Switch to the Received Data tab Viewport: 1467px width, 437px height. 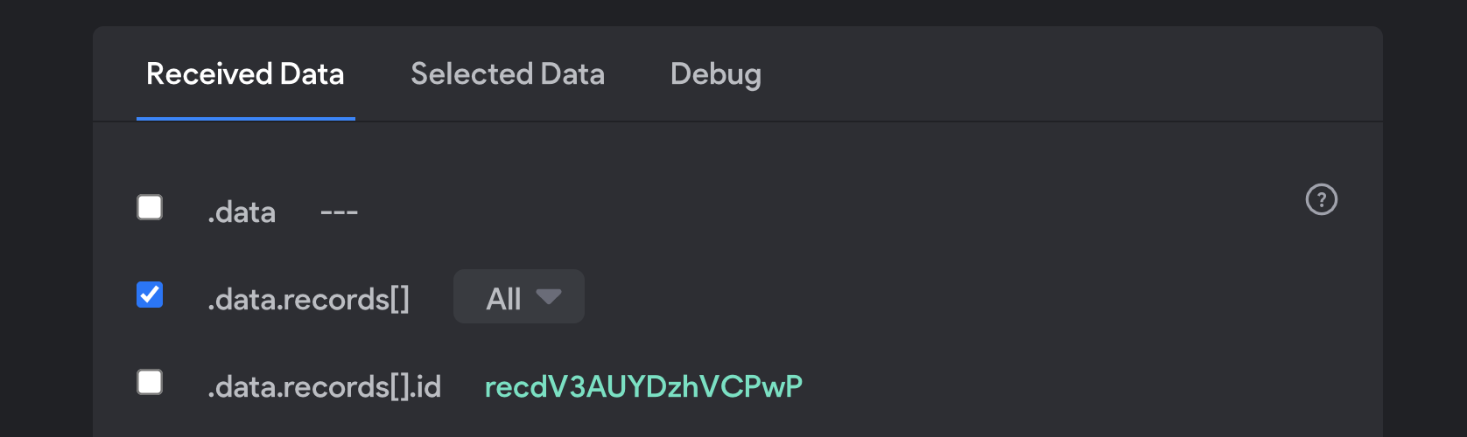point(245,74)
